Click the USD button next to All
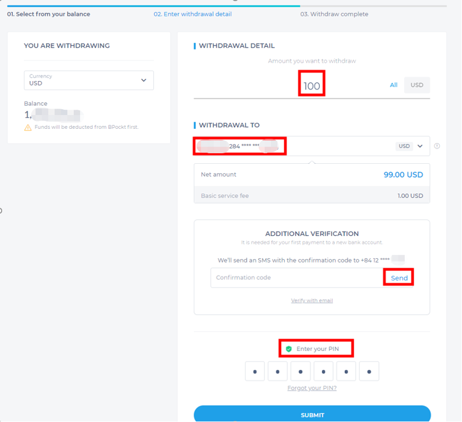The image size is (462, 422). pyautogui.click(x=416, y=85)
